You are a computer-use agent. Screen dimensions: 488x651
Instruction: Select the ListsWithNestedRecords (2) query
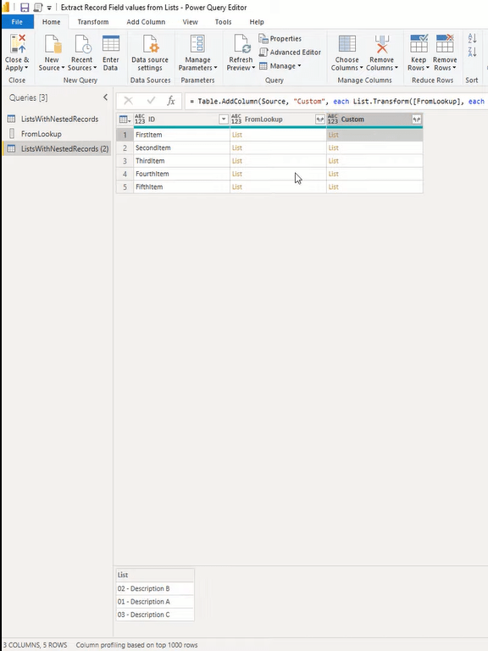[57, 148]
